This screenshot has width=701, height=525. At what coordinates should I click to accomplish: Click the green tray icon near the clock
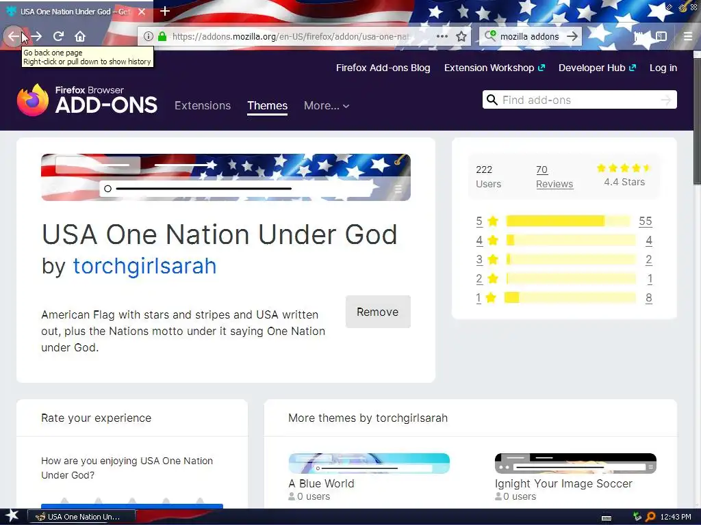[637, 517]
